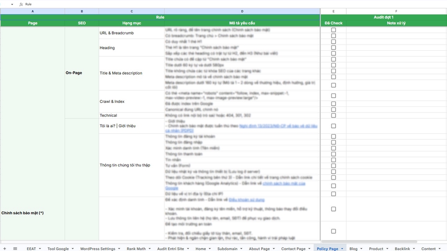The image size is (447, 251).
Task: Open the Policy Page tab dropdown arrow
Action: click(342, 249)
